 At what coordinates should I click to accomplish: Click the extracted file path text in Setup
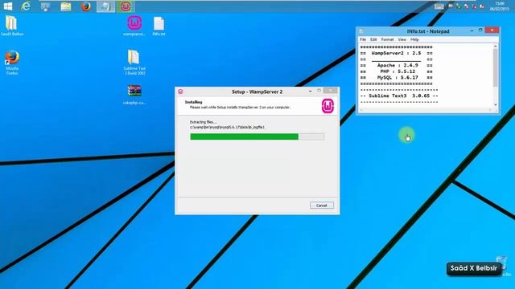coord(227,127)
